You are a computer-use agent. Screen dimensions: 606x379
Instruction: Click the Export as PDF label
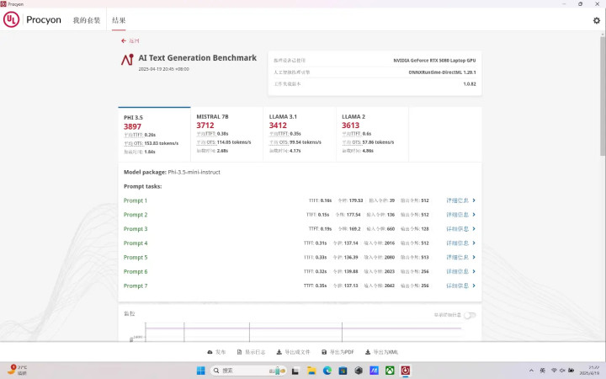point(342,352)
